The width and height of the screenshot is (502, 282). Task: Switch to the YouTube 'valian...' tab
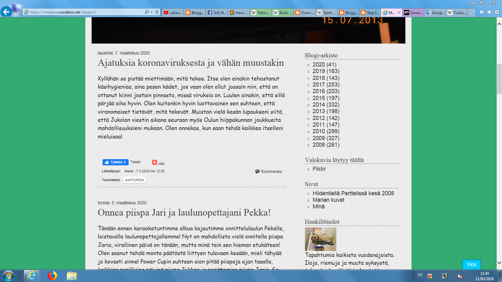point(173,13)
